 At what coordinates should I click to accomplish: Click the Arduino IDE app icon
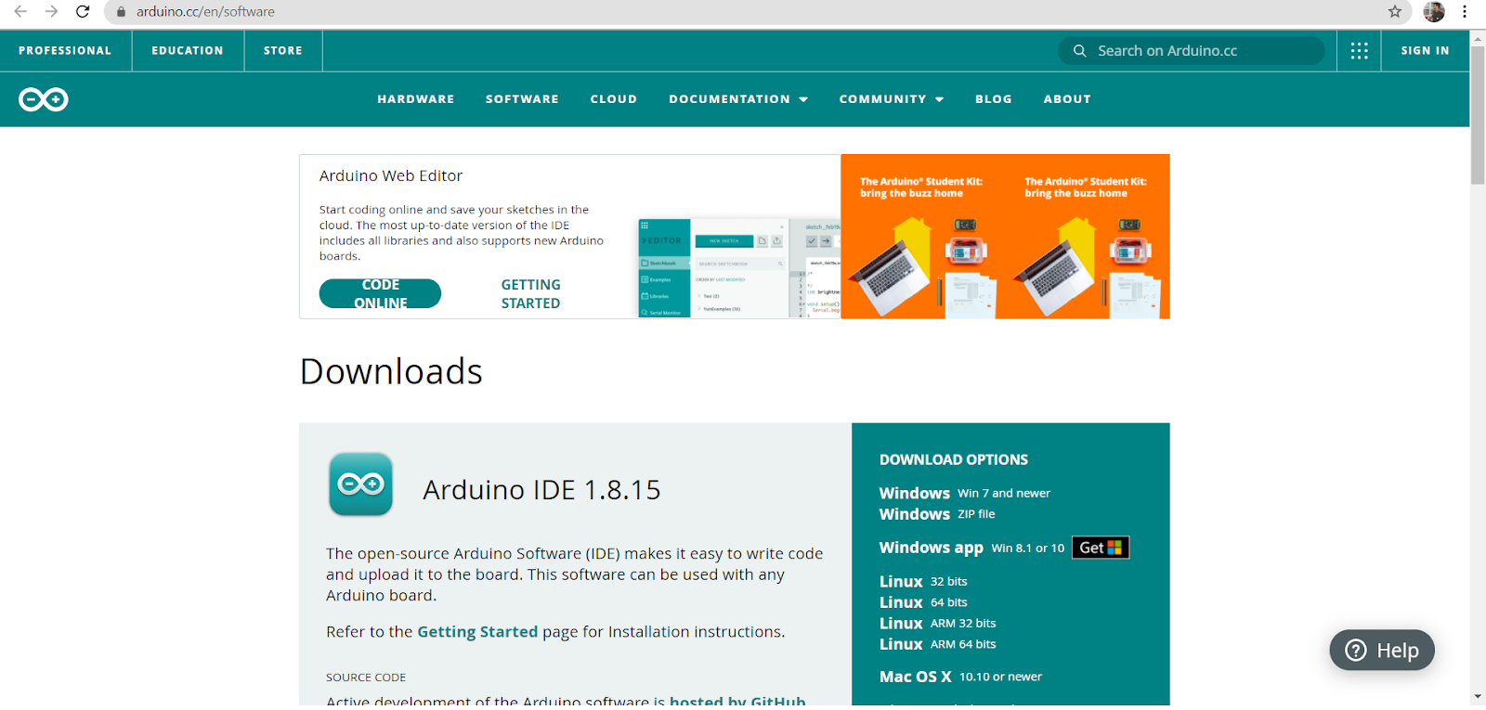[x=361, y=484]
